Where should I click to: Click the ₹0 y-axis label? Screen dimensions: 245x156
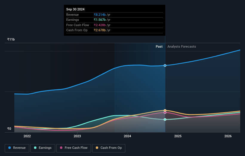pos(9,129)
